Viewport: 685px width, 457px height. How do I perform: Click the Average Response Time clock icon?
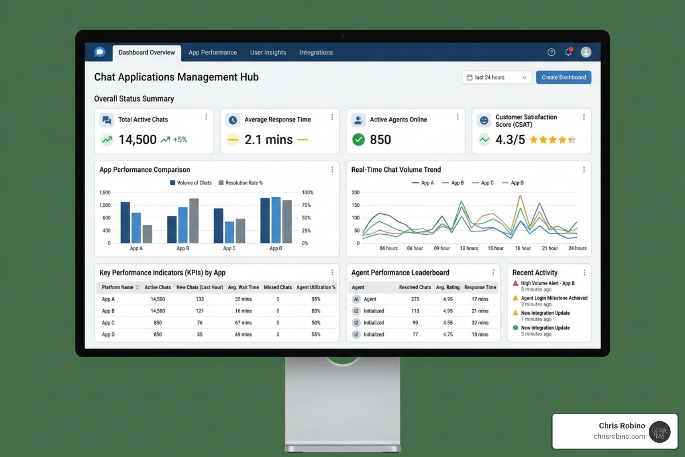(x=233, y=120)
